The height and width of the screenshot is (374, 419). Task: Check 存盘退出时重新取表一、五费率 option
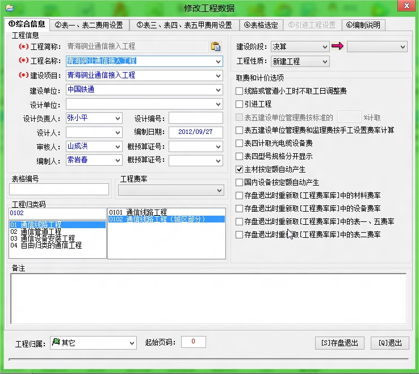(x=239, y=221)
